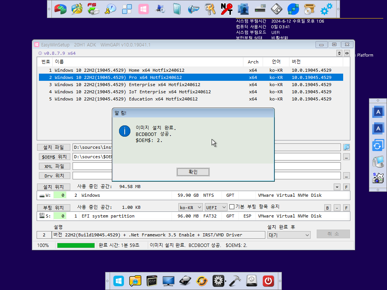
Task: Click the description text field with 22H2 build
Action: tap(158, 235)
